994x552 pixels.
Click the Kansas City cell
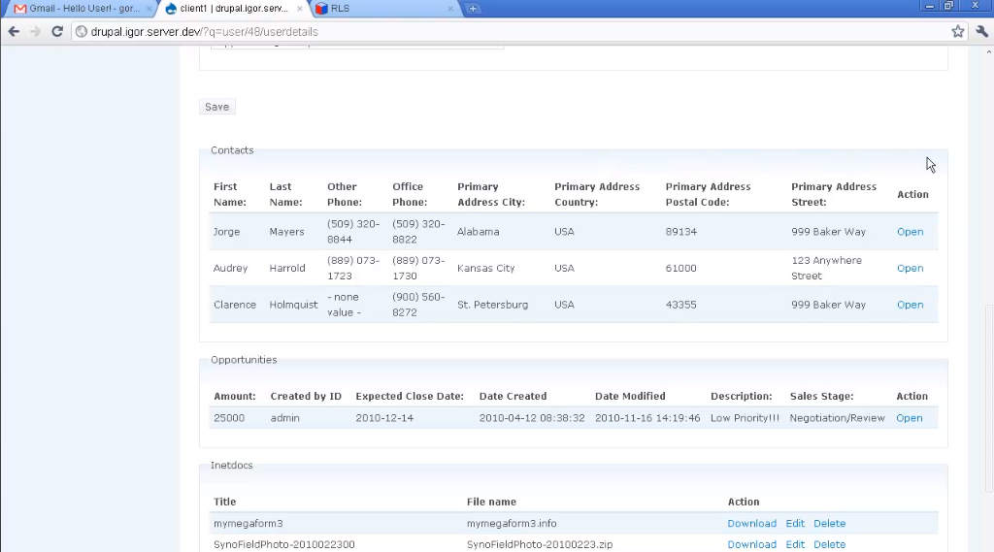tap(485, 268)
